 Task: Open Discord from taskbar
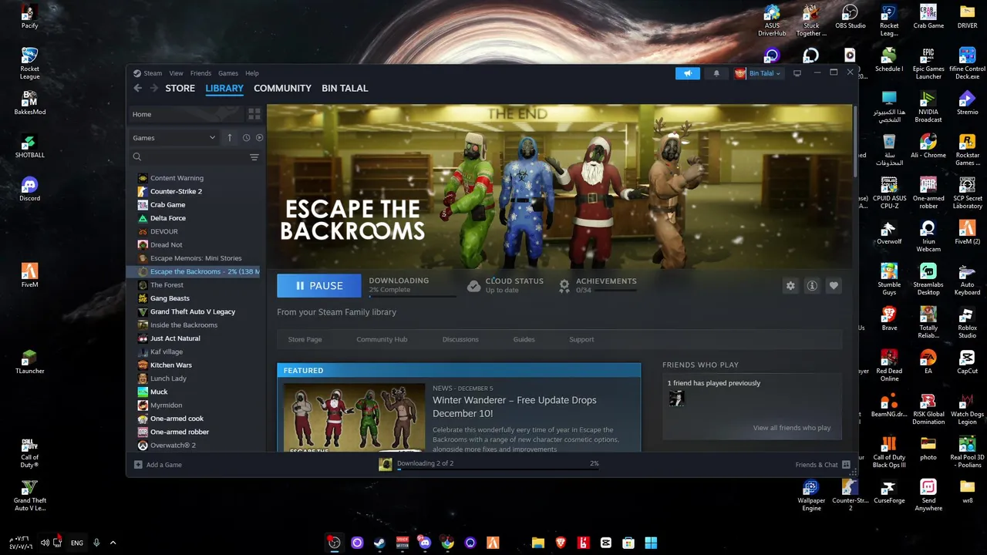[x=425, y=543]
